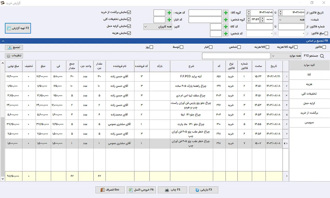Viewport: 330px width, 198px height.
Task: Collapse F8 تجمیع بر اساس section
Action: tap(3, 41)
